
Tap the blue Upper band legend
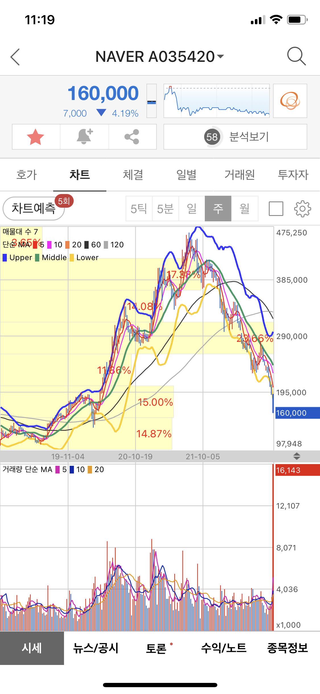[x=17, y=258]
